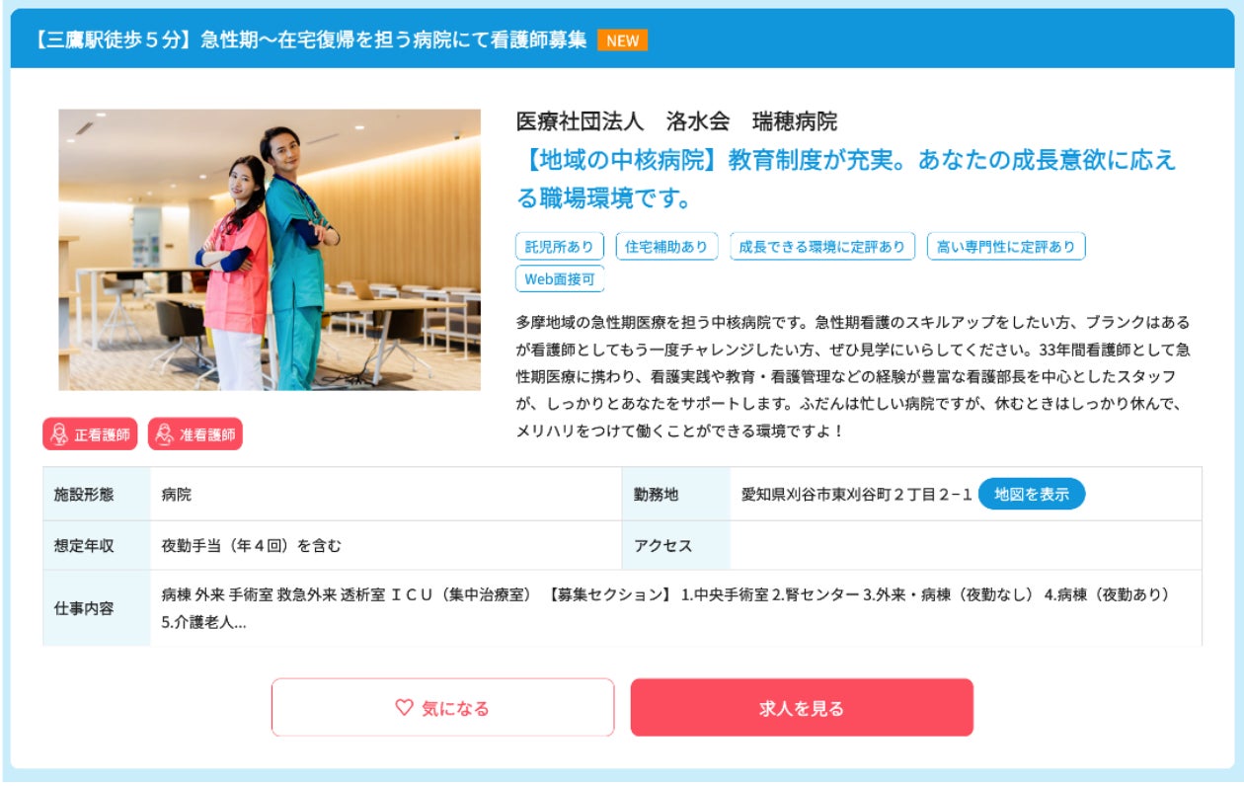Select the Web面接可 tag
Image resolution: width=1244 pixels, height=786 pixels.
[560, 278]
